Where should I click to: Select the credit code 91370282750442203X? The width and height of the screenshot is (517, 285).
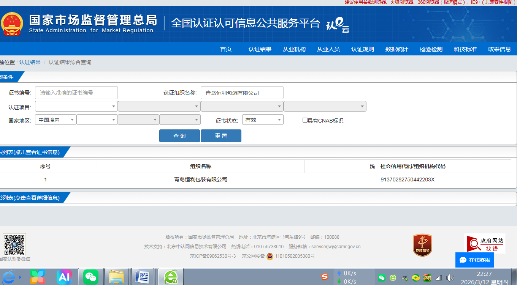coord(408,180)
